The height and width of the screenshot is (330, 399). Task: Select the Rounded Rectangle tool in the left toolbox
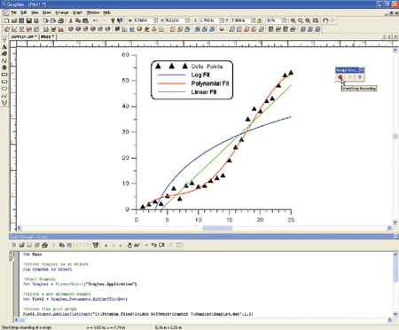tap(4, 82)
